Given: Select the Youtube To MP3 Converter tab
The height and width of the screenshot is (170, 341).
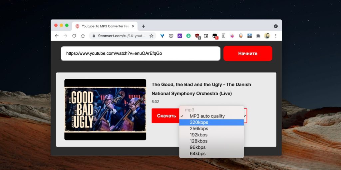Looking at the screenshot, I should click(105, 26).
